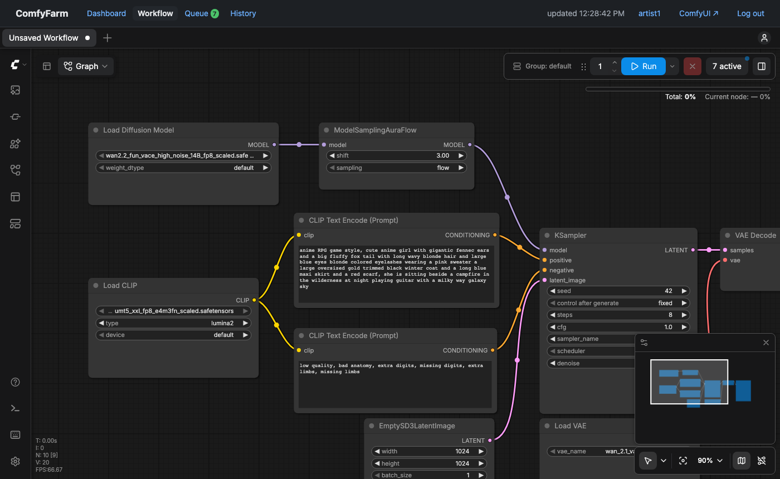
Task: Open the workflows tree sidebar icon
Action: coord(16,170)
